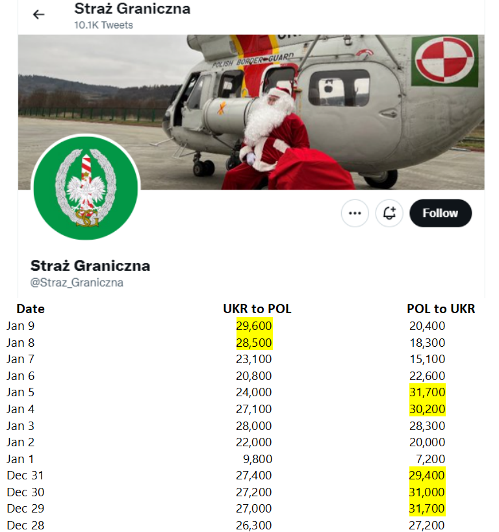
Task: Click the @Straz_Graniczna handle
Action: (x=77, y=283)
